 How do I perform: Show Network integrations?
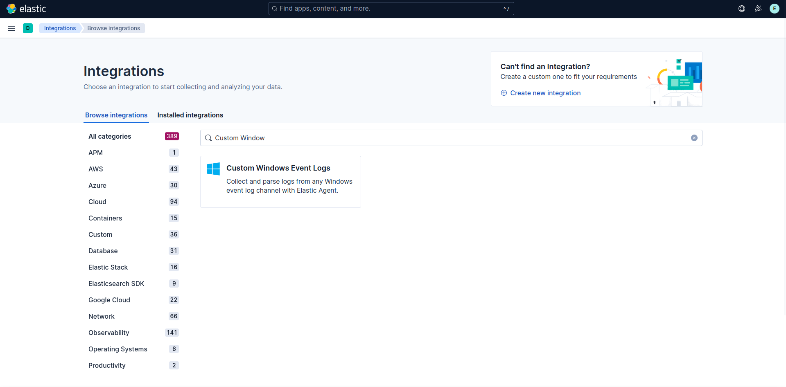[133, 316]
